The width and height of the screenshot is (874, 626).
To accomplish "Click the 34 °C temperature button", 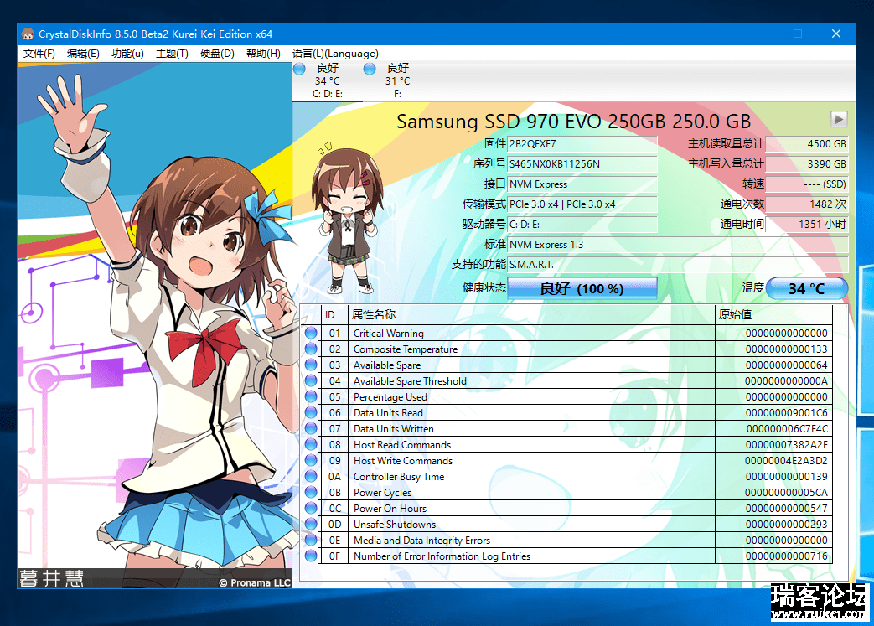I will pyautogui.click(x=807, y=289).
